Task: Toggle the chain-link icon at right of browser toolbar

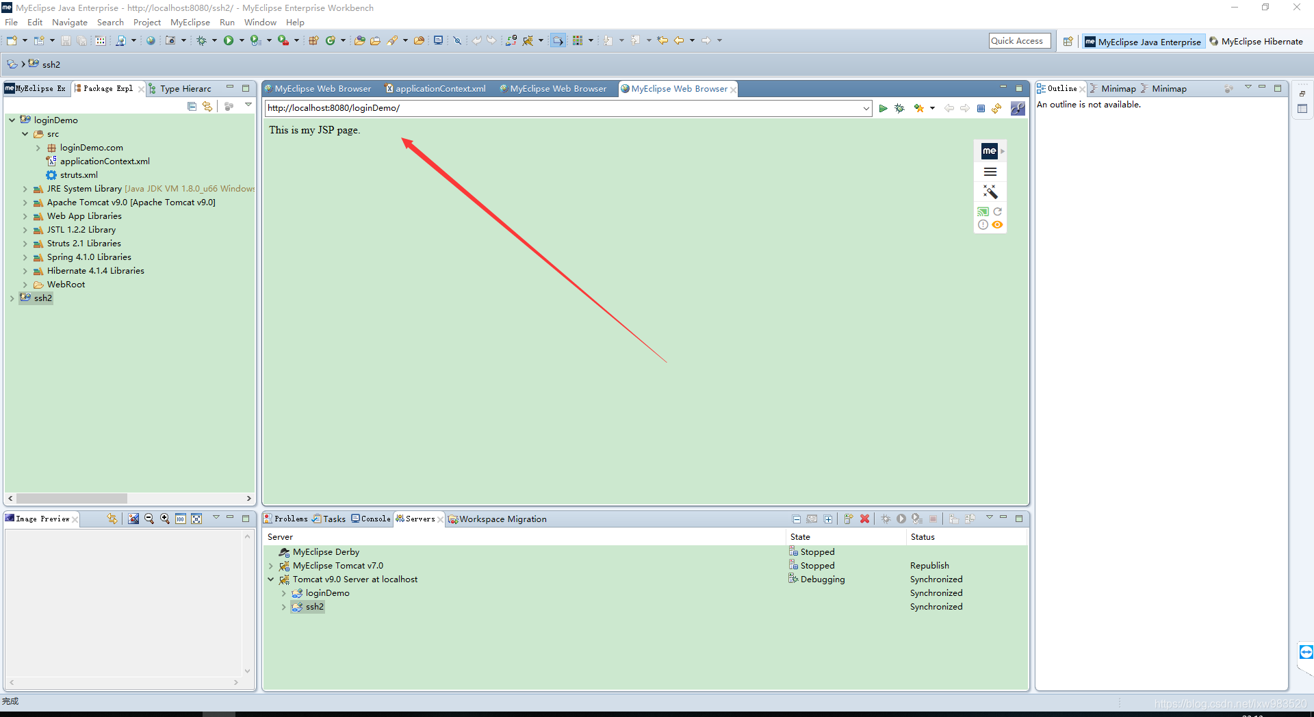Action: tap(1018, 108)
